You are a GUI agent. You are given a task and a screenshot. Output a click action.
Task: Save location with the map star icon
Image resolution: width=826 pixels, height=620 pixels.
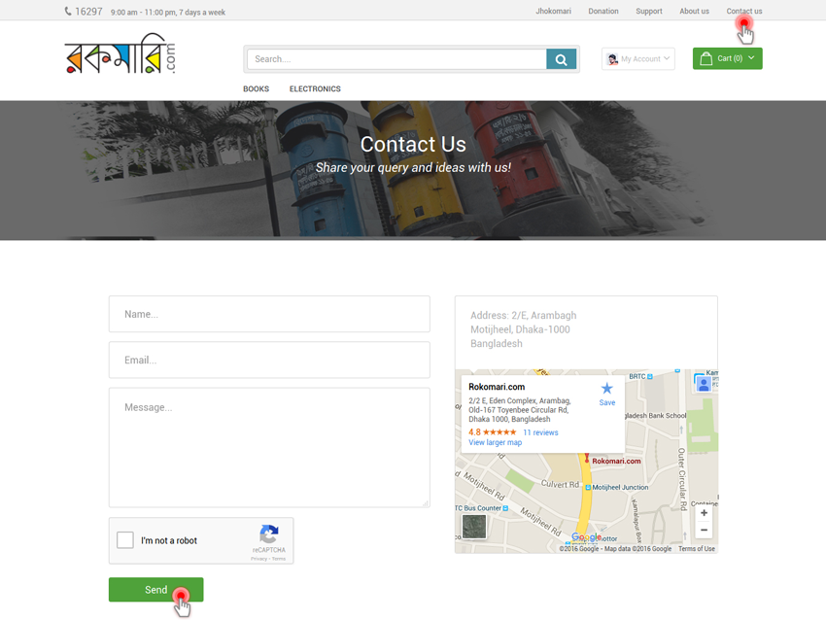(x=606, y=389)
